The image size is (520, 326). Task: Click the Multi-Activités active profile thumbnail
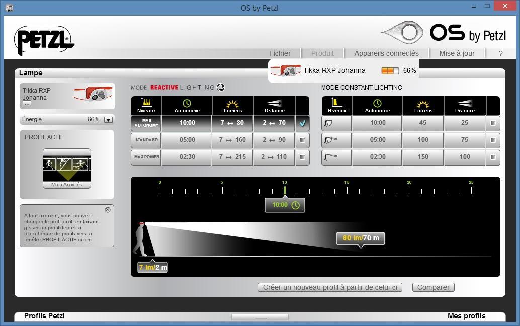[x=67, y=169]
